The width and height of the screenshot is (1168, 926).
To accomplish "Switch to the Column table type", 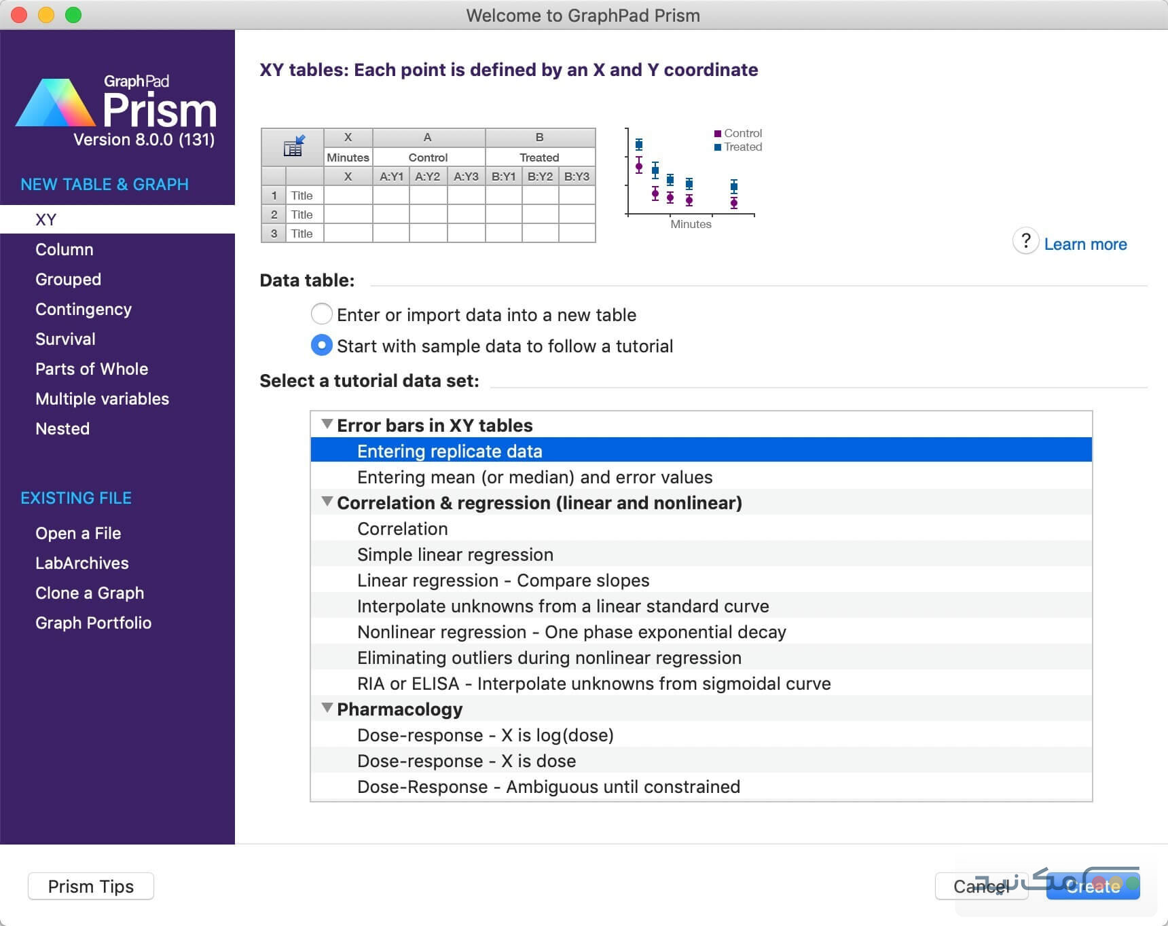I will [65, 249].
